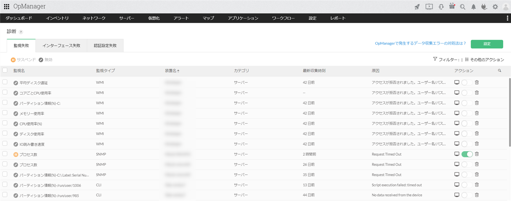Open the support headset icon

(441, 7)
